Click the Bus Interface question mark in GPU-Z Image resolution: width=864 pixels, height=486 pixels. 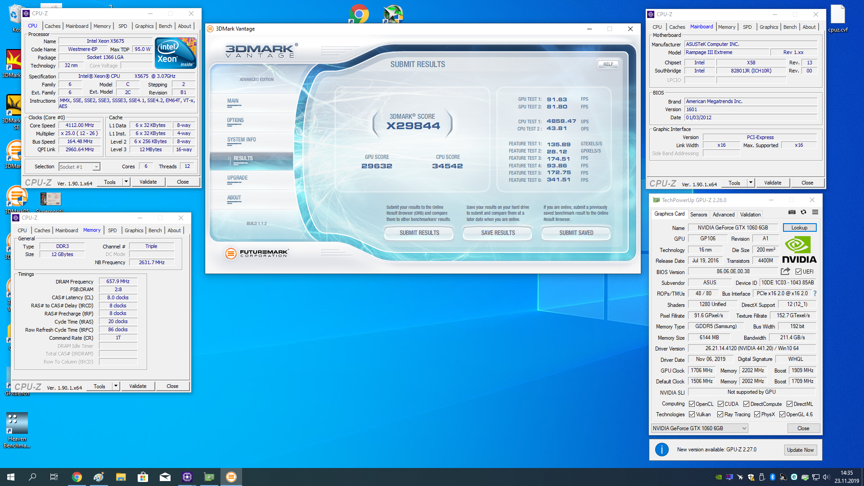pyautogui.click(x=815, y=293)
